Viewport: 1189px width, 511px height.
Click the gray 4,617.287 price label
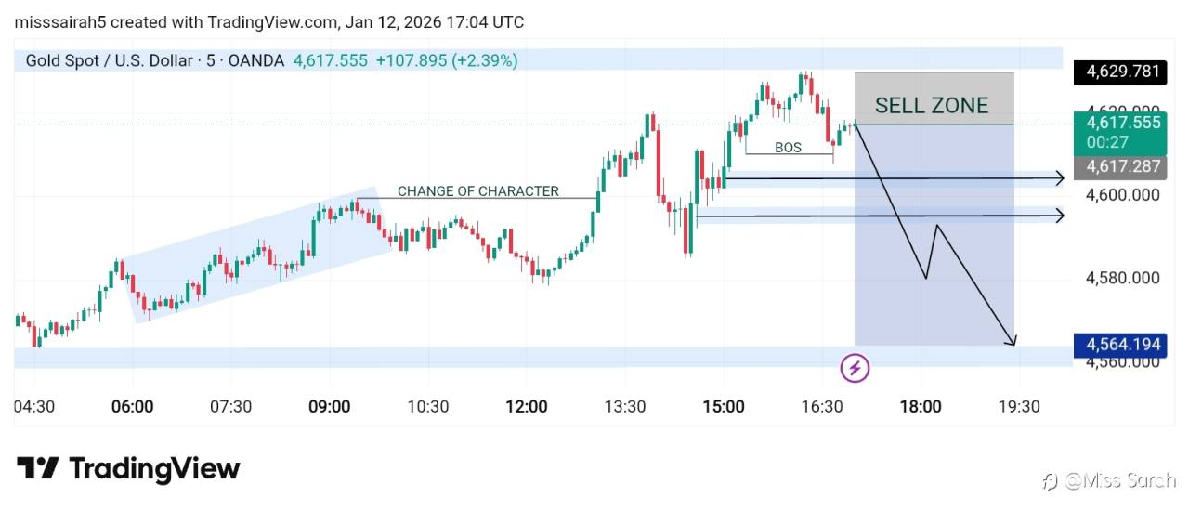(x=1119, y=167)
